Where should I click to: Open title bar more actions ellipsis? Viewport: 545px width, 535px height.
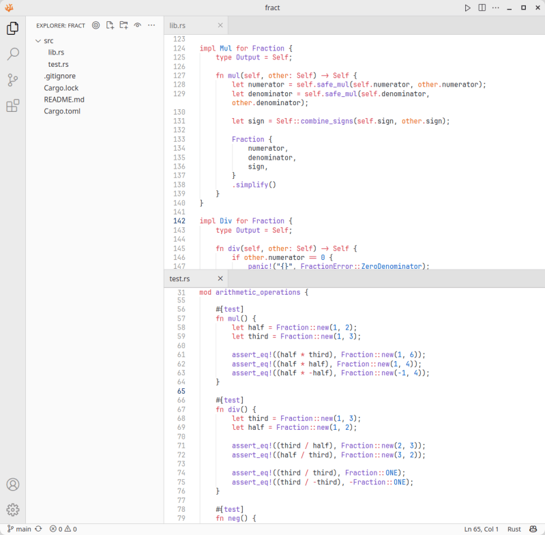(x=496, y=8)
